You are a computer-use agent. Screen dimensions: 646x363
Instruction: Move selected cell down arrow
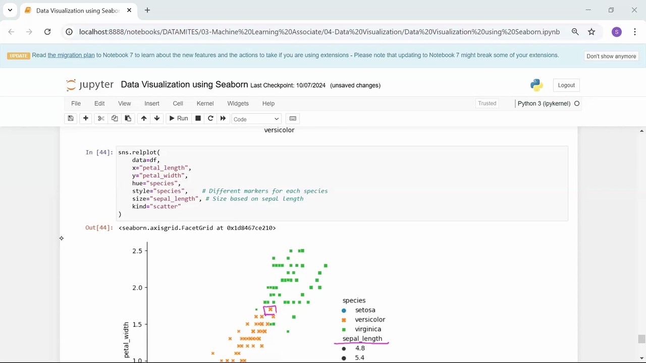pyautogui.click(x=157, y=118)
